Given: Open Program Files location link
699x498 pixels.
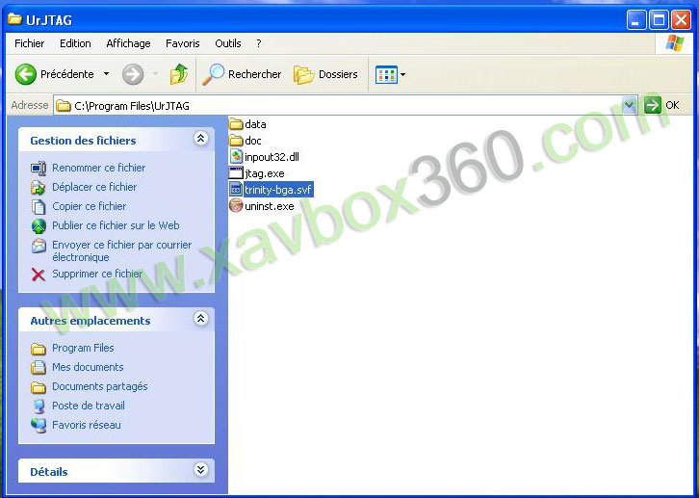Looking at the screenshot, I should click(83, 348).
